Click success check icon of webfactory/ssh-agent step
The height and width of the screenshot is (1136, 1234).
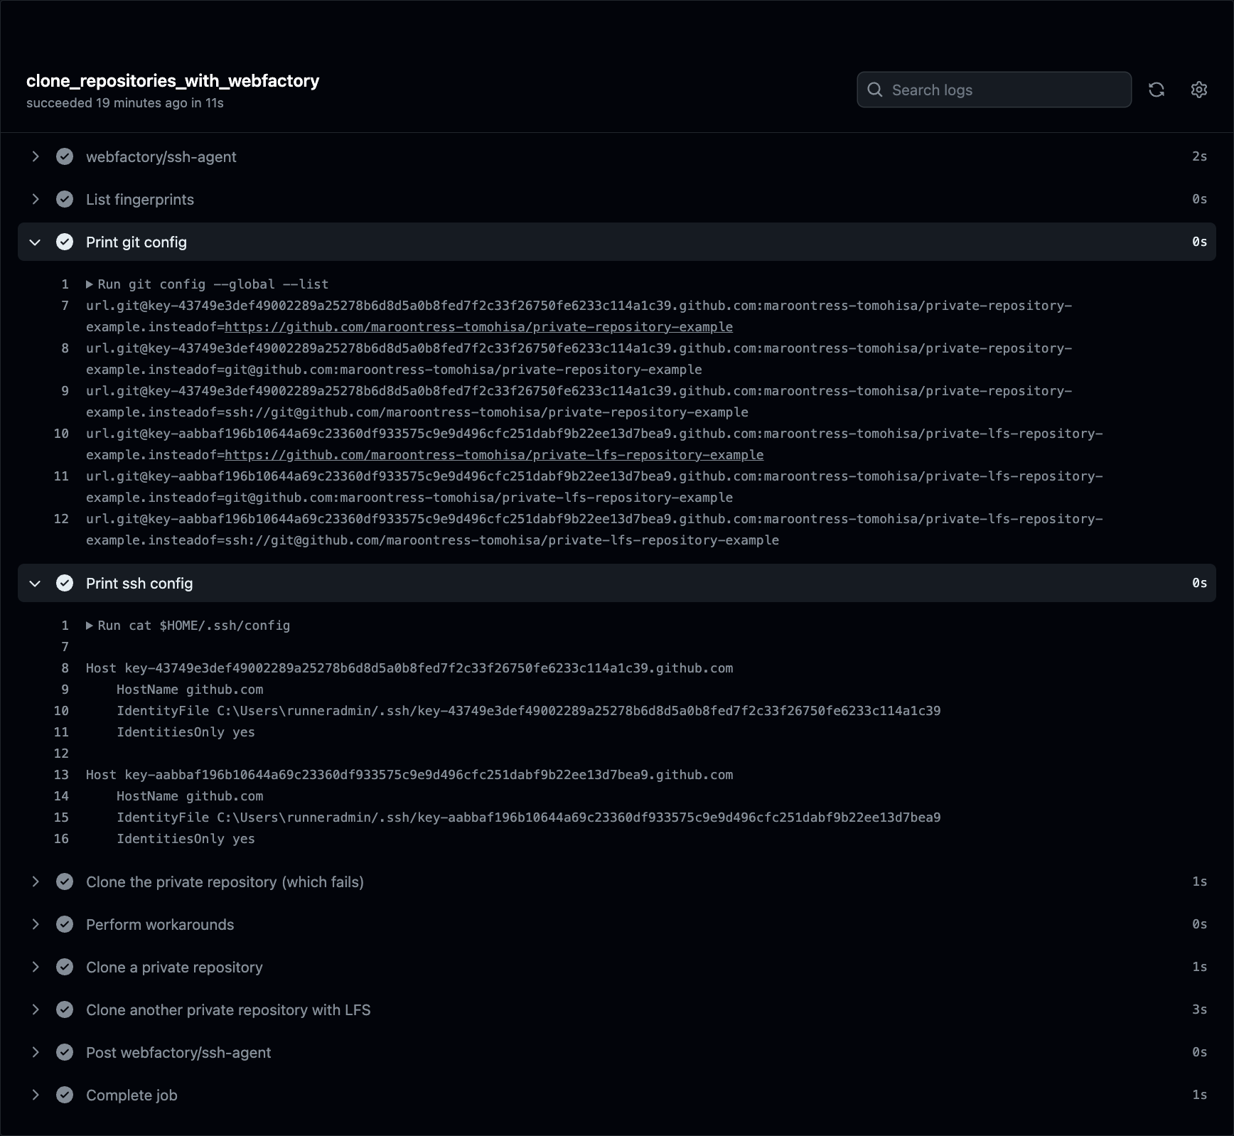click(65, 156)
